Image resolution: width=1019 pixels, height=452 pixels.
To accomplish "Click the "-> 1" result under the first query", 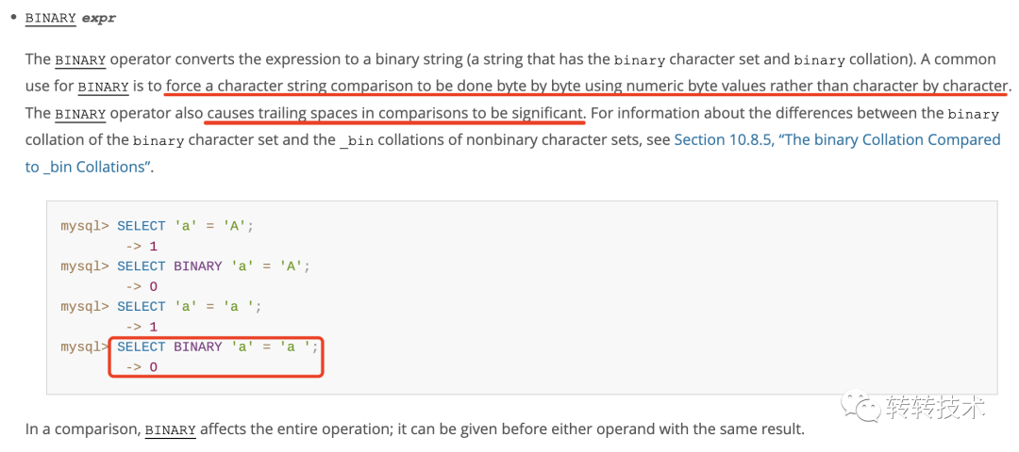I will click(142, 246).
